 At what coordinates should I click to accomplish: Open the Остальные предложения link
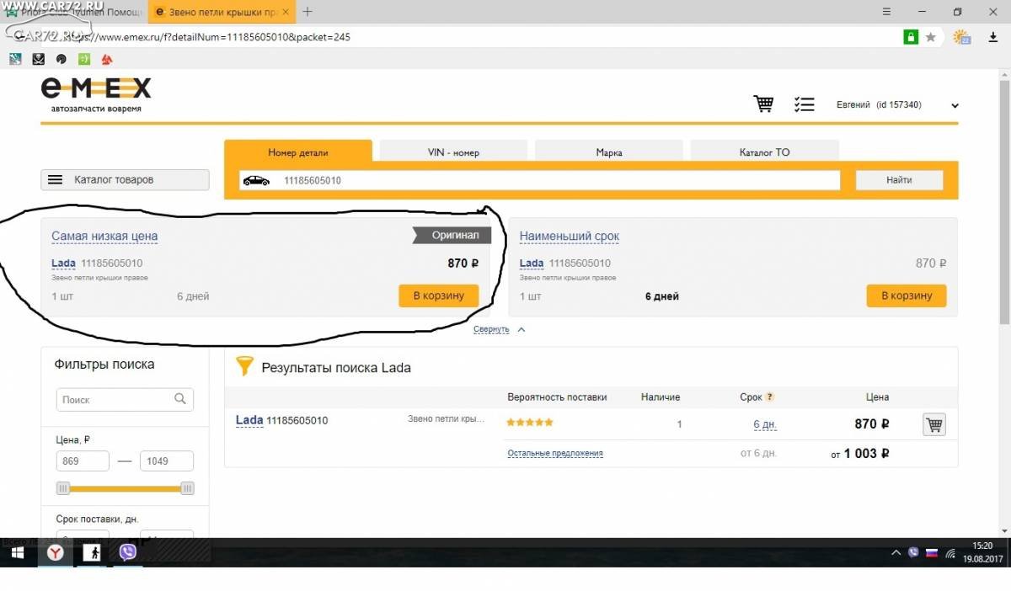(x=555, y=453)
